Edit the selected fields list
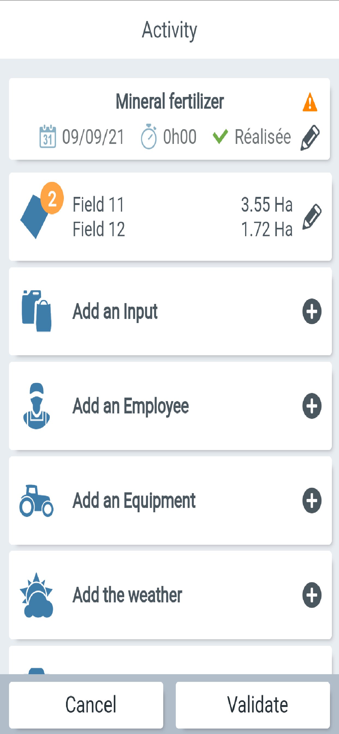Screen dimensions: 339x734 tap(312, 216)
